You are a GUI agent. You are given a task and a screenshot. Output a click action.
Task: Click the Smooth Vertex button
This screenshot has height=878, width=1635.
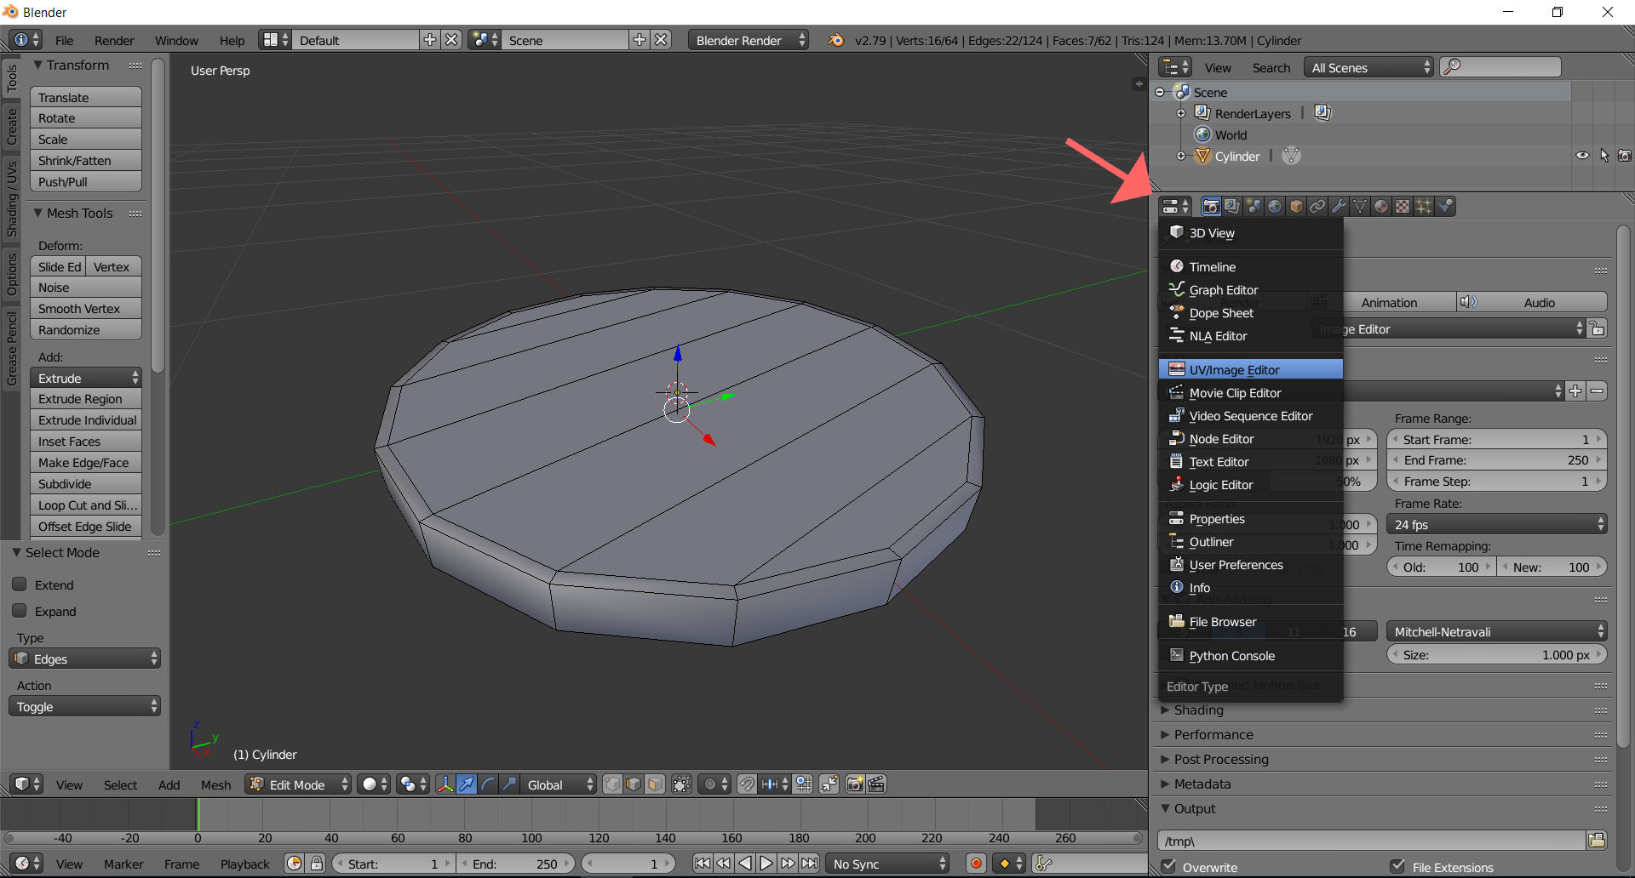point(85,309)
